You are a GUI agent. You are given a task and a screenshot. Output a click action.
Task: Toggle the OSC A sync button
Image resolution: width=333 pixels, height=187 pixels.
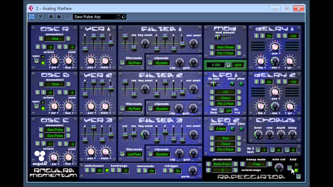coord(36,61)
